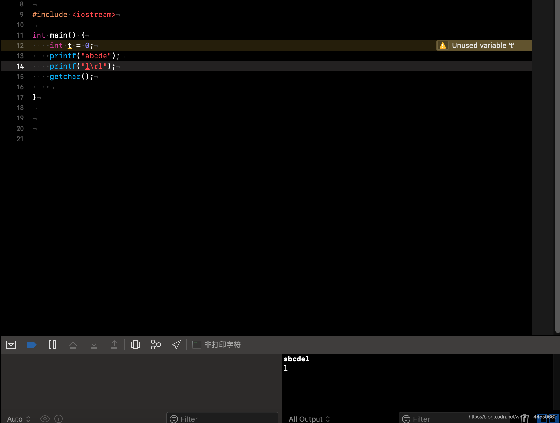
Task: Click the Simulate Location arrow icon
Action: click(176, 345)
